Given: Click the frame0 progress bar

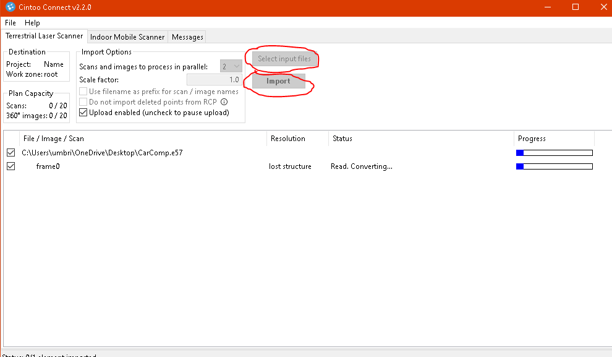Looking at the screenshot, I should 555,166.
